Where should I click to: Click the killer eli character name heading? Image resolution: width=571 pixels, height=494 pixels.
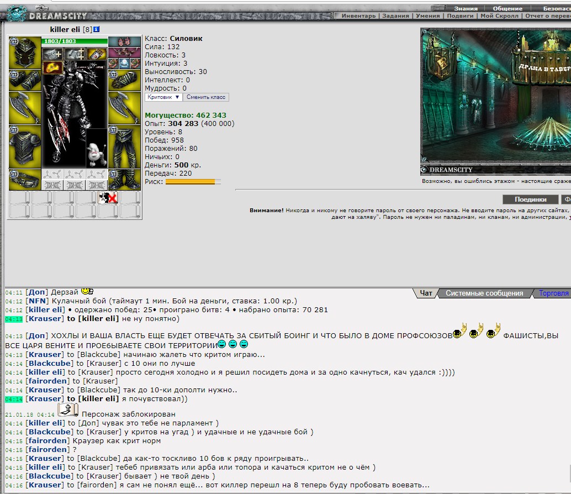point(65,29)
